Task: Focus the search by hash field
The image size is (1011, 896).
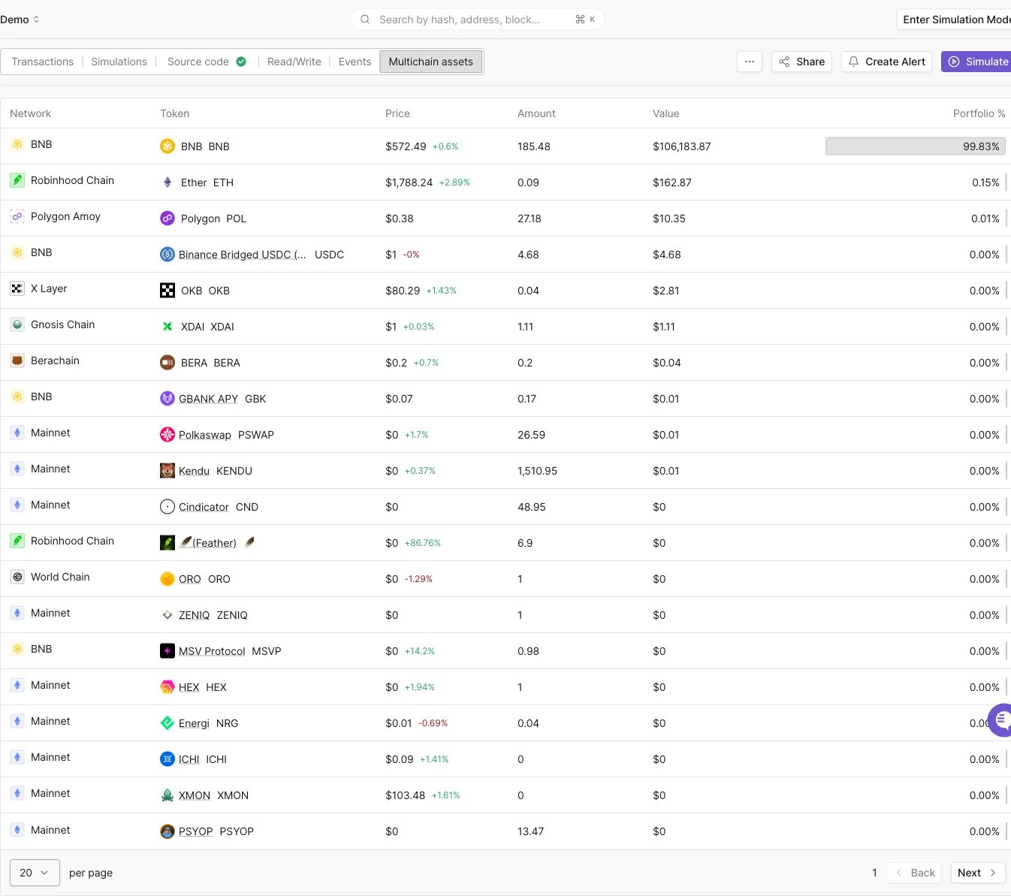Action: click(477, 20)
